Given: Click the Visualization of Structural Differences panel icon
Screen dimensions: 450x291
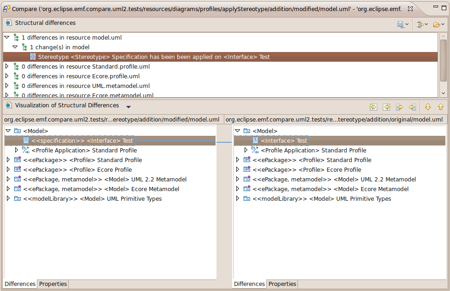Looking at the screenshot, I should point(9,105).
